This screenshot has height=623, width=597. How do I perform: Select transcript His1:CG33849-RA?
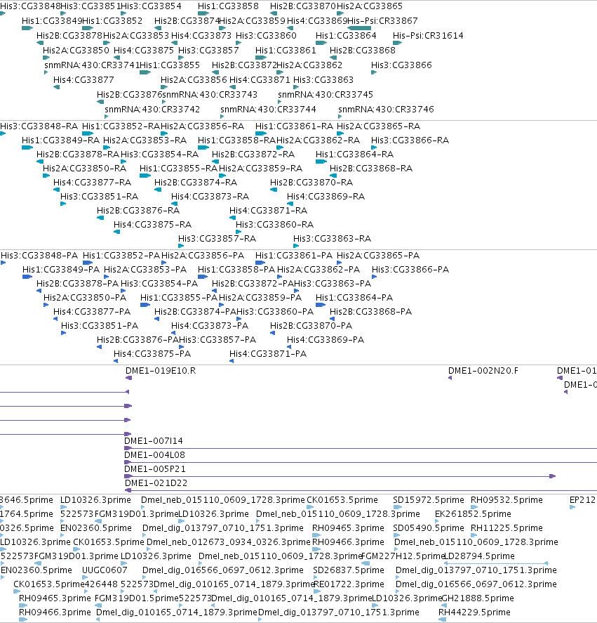[x=60, y=140]
